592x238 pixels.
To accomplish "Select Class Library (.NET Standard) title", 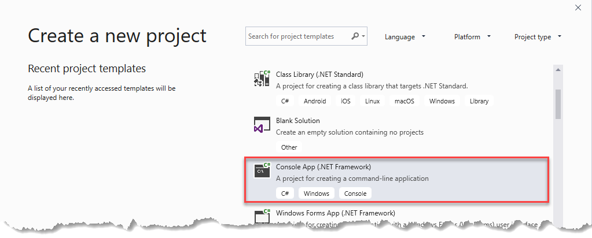I will tap(319, 75).
